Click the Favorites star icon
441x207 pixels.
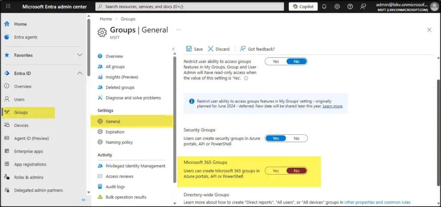pyautogui.click(x=7, y=56)
